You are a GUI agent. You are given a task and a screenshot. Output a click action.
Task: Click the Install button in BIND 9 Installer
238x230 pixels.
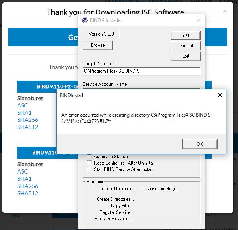(x=185, y=35)
